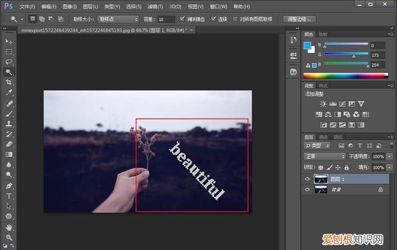The image size is (397, 250).
Task: Click the Brightness/Contrast adjustment icon
Action: pyautogui.click(x=324, y=104)
